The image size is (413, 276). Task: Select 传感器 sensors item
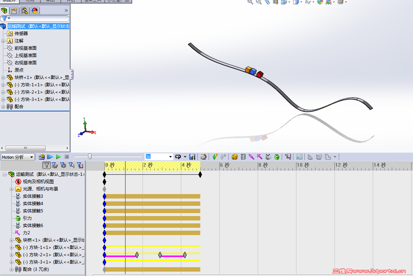[21, 33]
